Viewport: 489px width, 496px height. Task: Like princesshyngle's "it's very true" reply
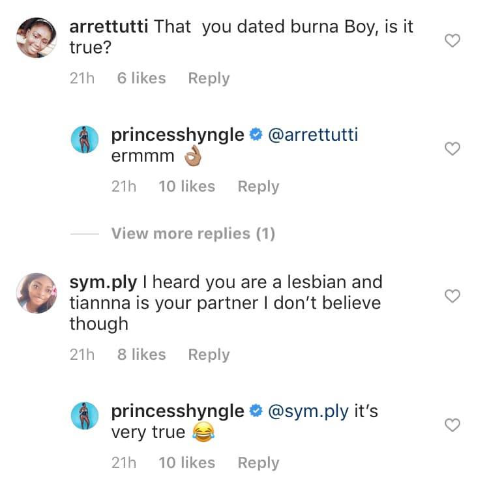452,426
